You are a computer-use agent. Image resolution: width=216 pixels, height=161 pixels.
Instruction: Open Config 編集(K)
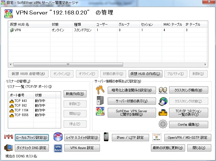(x=188, y=125)
